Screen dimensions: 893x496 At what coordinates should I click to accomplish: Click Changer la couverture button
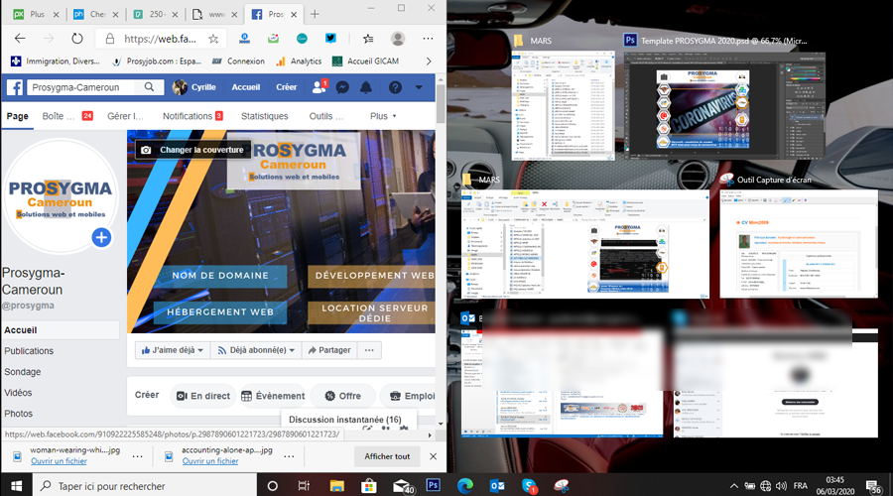pos(193,150)
